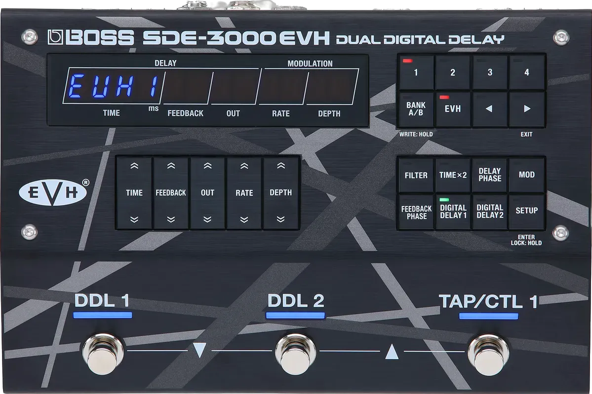Select memory button 4
592x394 pixels.
527,72
